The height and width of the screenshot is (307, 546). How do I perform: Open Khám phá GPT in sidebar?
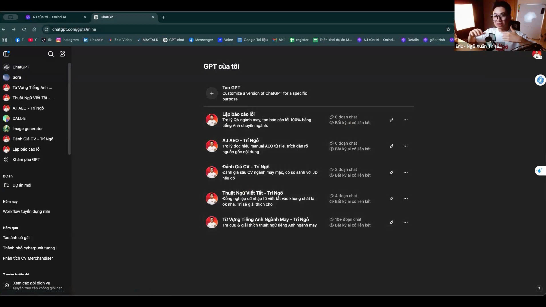pyautogui.click(x=26, y=159)
